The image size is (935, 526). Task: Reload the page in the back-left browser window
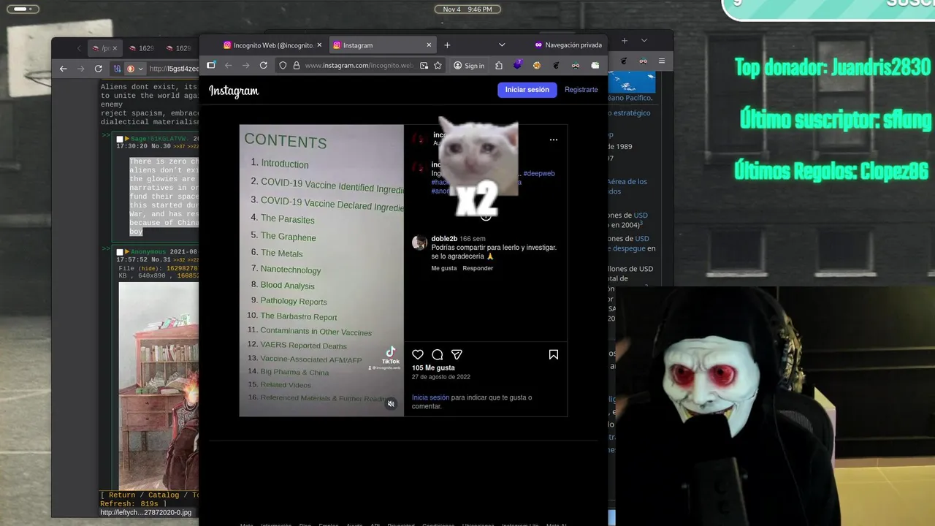pos(98,69)
